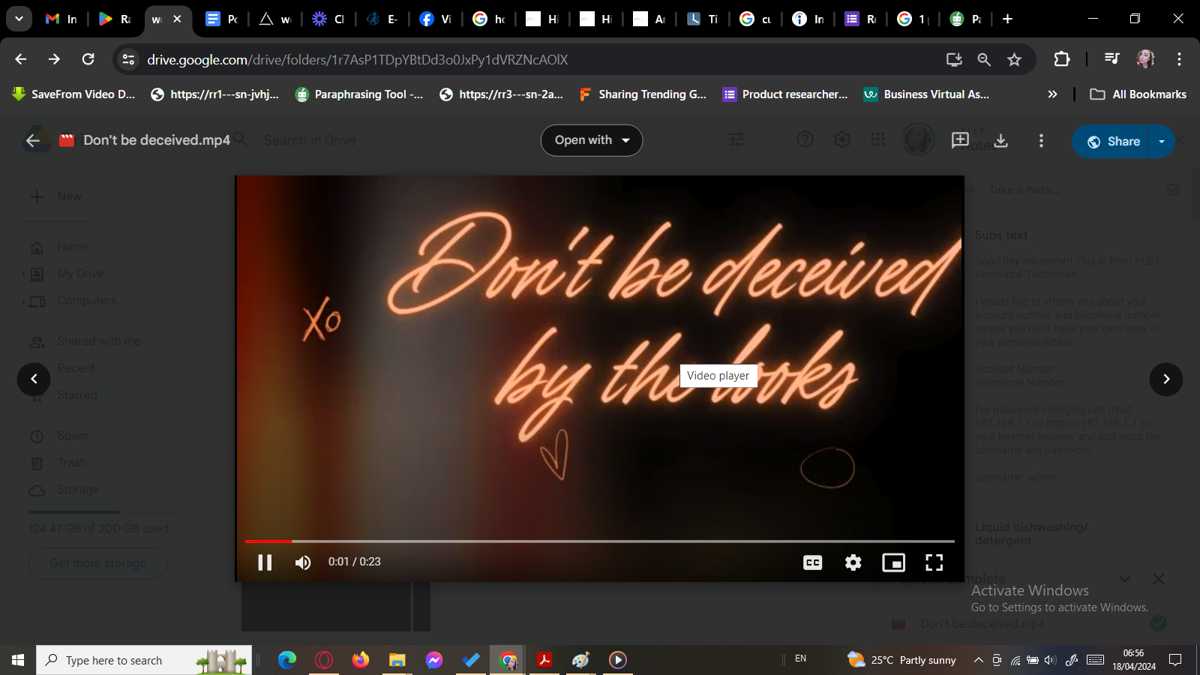Click the taskbar search box

click(x=144, y=660)
